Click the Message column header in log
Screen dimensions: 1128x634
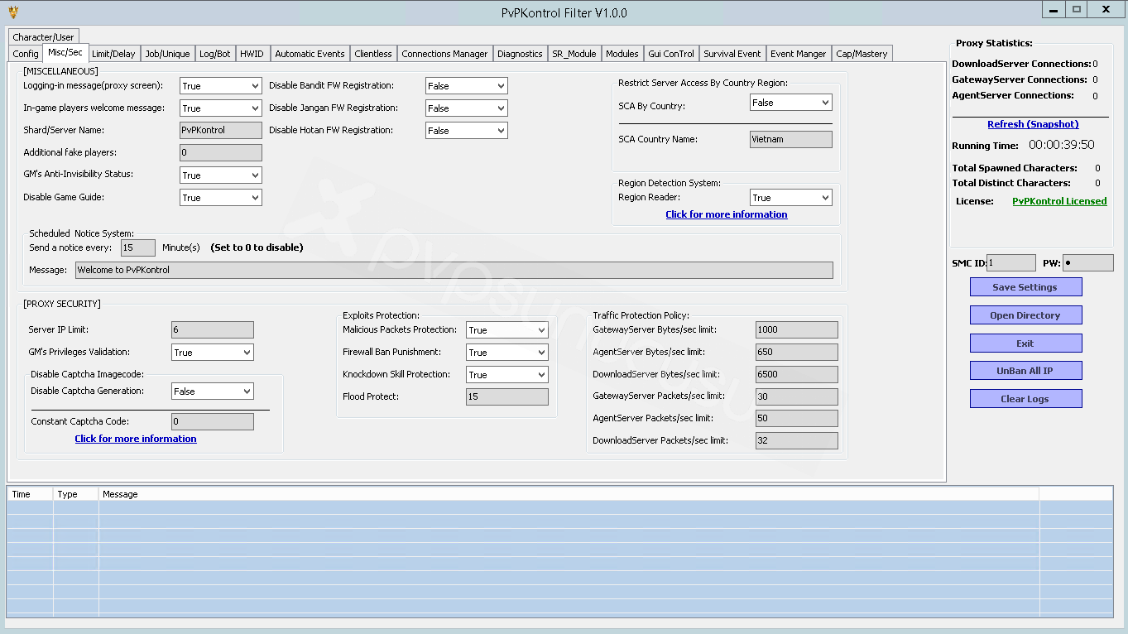(569, 494)
